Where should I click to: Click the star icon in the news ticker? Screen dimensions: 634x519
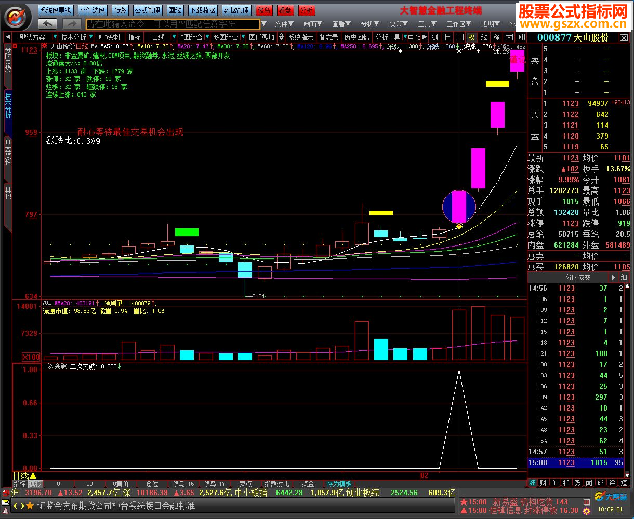tap(30, 506)
